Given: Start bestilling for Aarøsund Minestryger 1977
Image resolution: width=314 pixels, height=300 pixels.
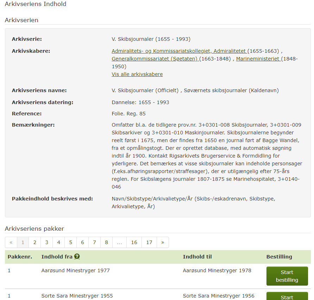Looking at the screenshot, I should pos(287,276).
